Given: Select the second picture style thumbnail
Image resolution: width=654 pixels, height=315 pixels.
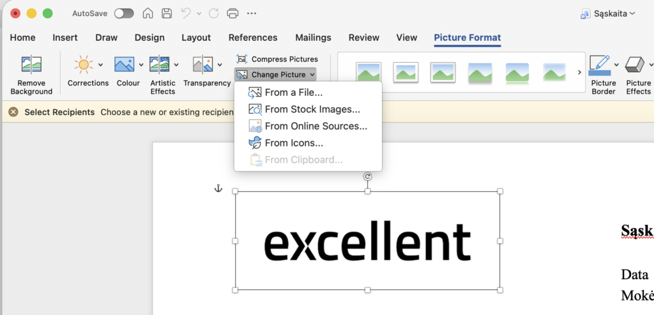Looking at the screenshot, I should [x=406, y=72].
